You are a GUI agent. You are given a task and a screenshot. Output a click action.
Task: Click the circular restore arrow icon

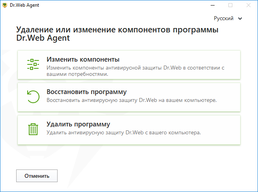coord(33,97)
